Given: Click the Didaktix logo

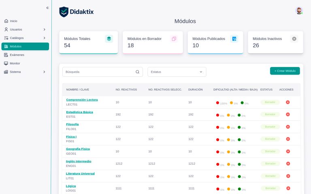Looking at the screenshot, I should click(77, 12).
